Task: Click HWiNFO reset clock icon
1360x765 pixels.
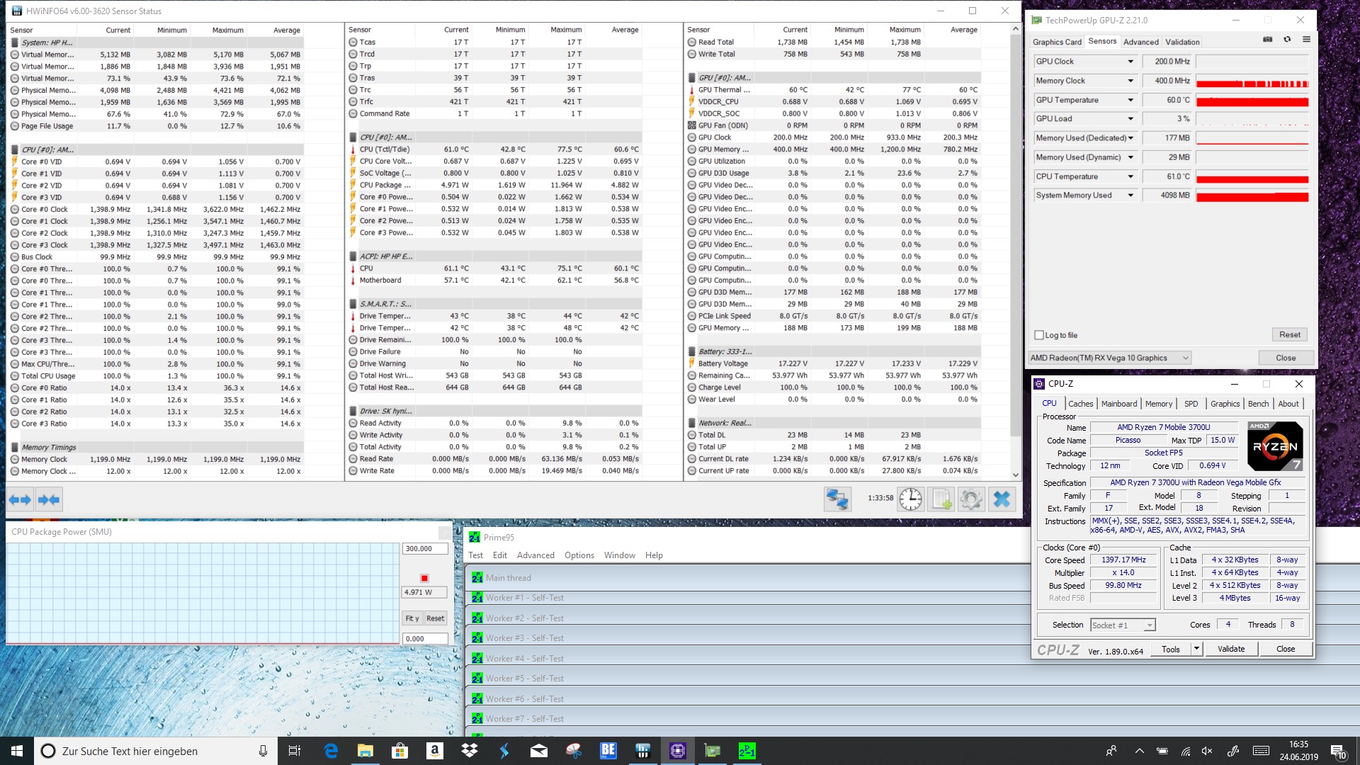Action: [910, 499]
